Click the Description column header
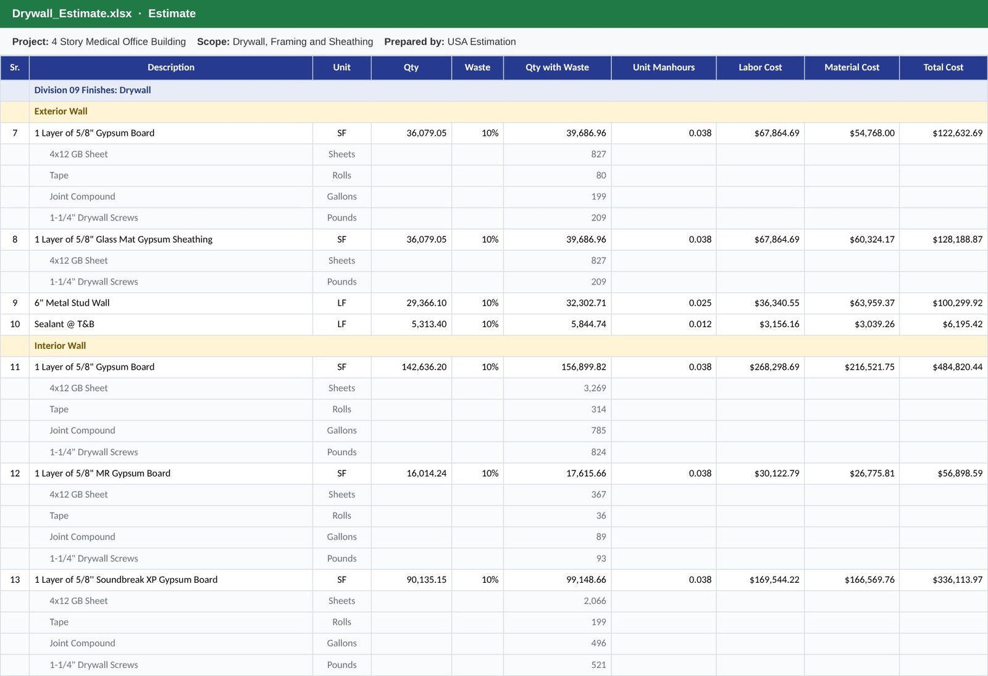 point(170,67)
